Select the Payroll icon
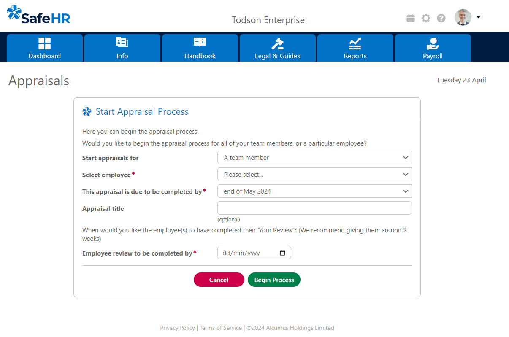The width and height of the screenshot is (509, 337). (433, 42)
